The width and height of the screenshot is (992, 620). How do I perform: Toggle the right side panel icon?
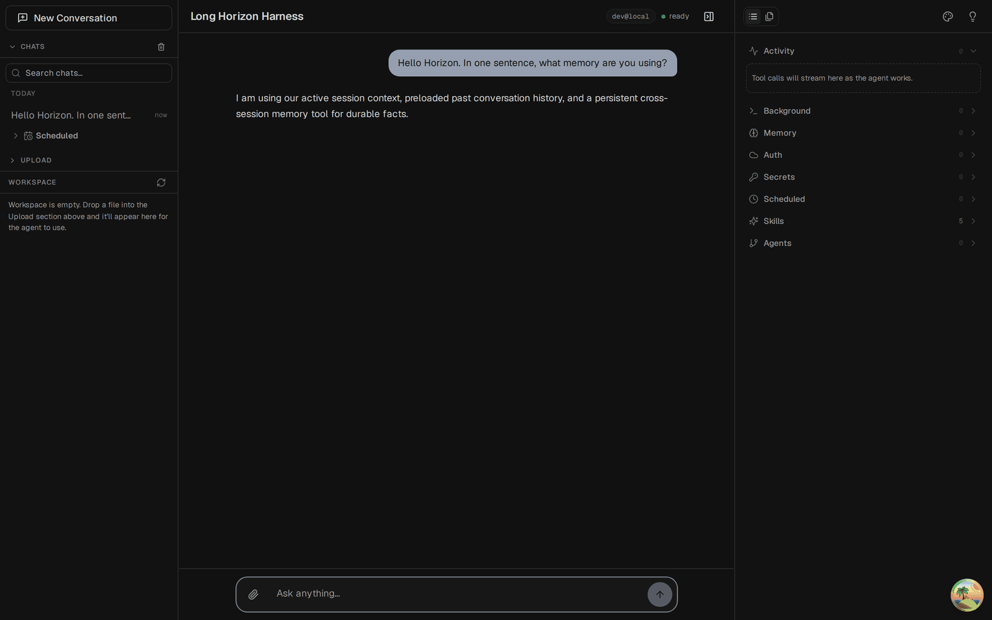709,17
